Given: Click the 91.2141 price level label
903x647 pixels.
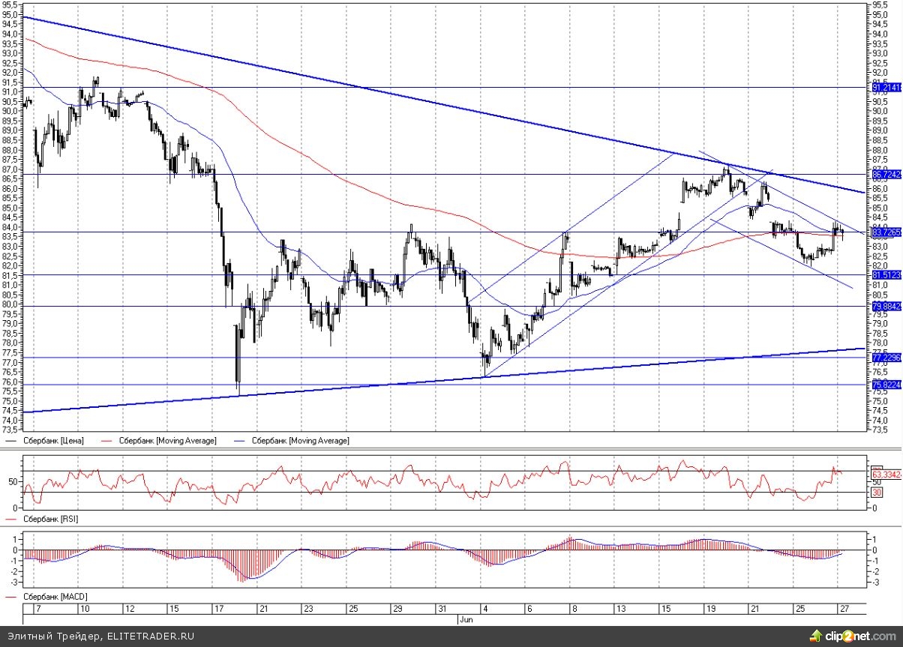Looking at the screenshot, I should pyautogui.click(x=885, y=88).
